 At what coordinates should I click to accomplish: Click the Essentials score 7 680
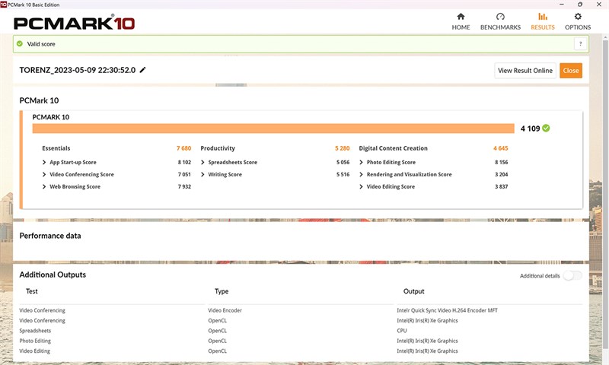(x=183, y=148)
